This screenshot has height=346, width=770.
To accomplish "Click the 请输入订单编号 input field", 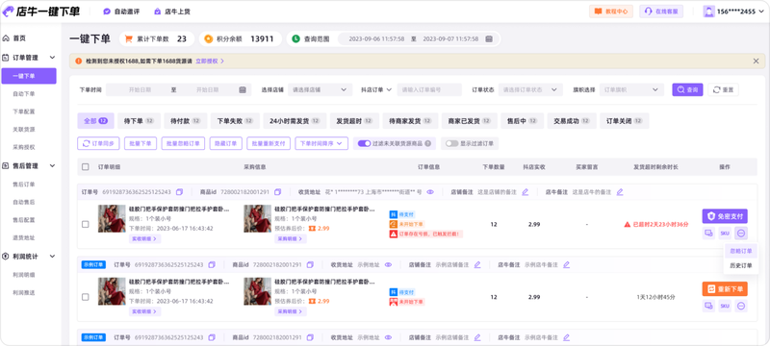I will click(x=429, y=89).
